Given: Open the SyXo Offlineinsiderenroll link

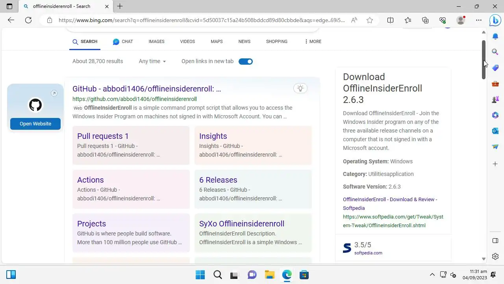Looking at the screenshot, I should (242, 224).
